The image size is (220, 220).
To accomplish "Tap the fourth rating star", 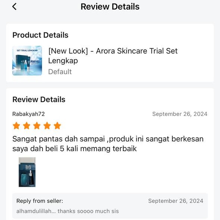I will point(47,125).
